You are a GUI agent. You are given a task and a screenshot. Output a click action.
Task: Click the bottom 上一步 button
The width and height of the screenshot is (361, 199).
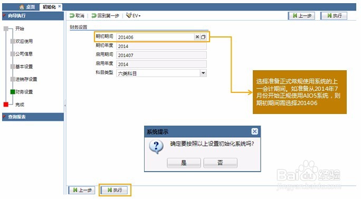click(x=82, y=190)
